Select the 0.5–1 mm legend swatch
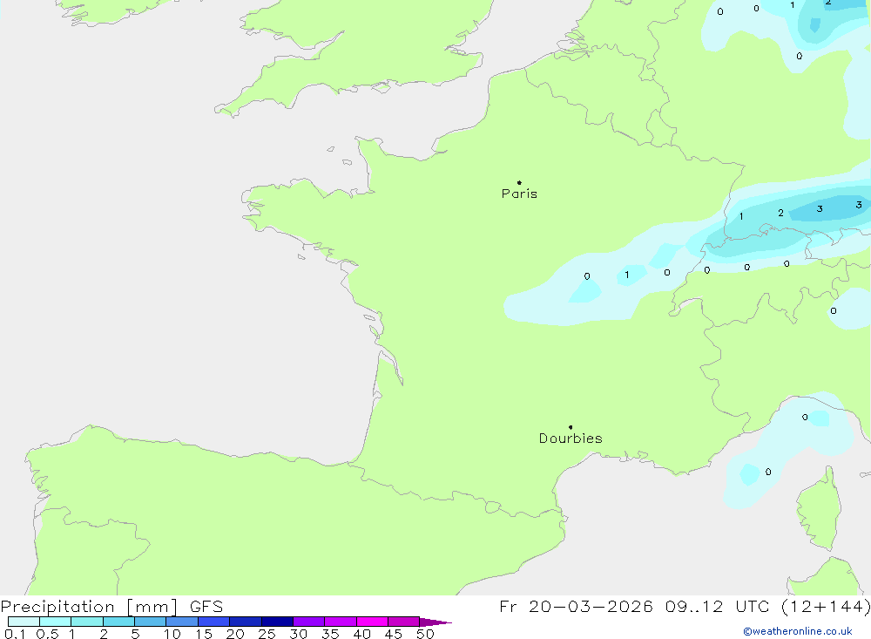This screenshot has height=639, width=871. point(56,622)
